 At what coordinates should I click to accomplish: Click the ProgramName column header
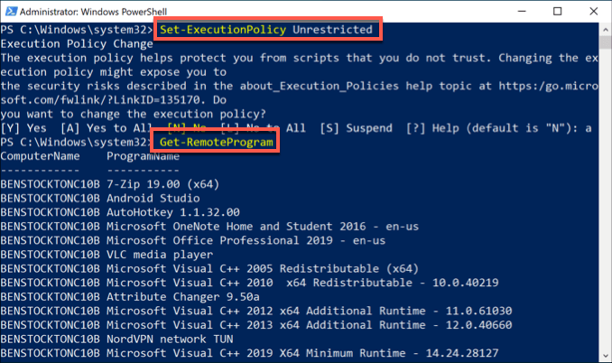pyautogui.click(x=143, y=157)
